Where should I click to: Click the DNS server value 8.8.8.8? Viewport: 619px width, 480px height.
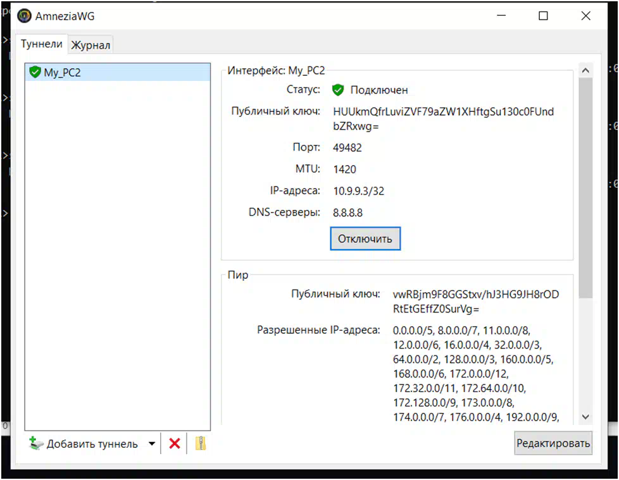tap(348, 213)
